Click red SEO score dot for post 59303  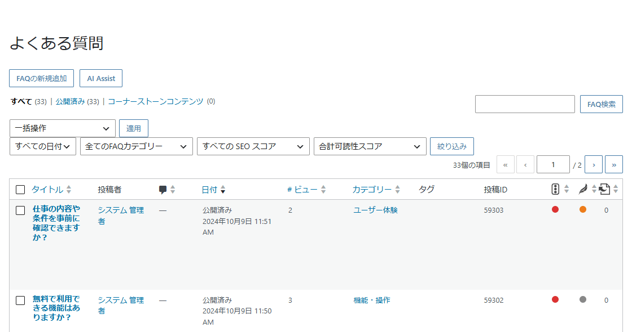coord(555,209)
